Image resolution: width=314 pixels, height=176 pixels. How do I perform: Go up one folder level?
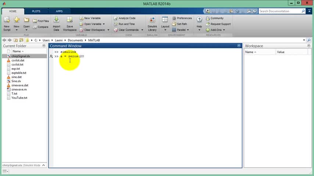pyautogui.click(x=15, y=40)
